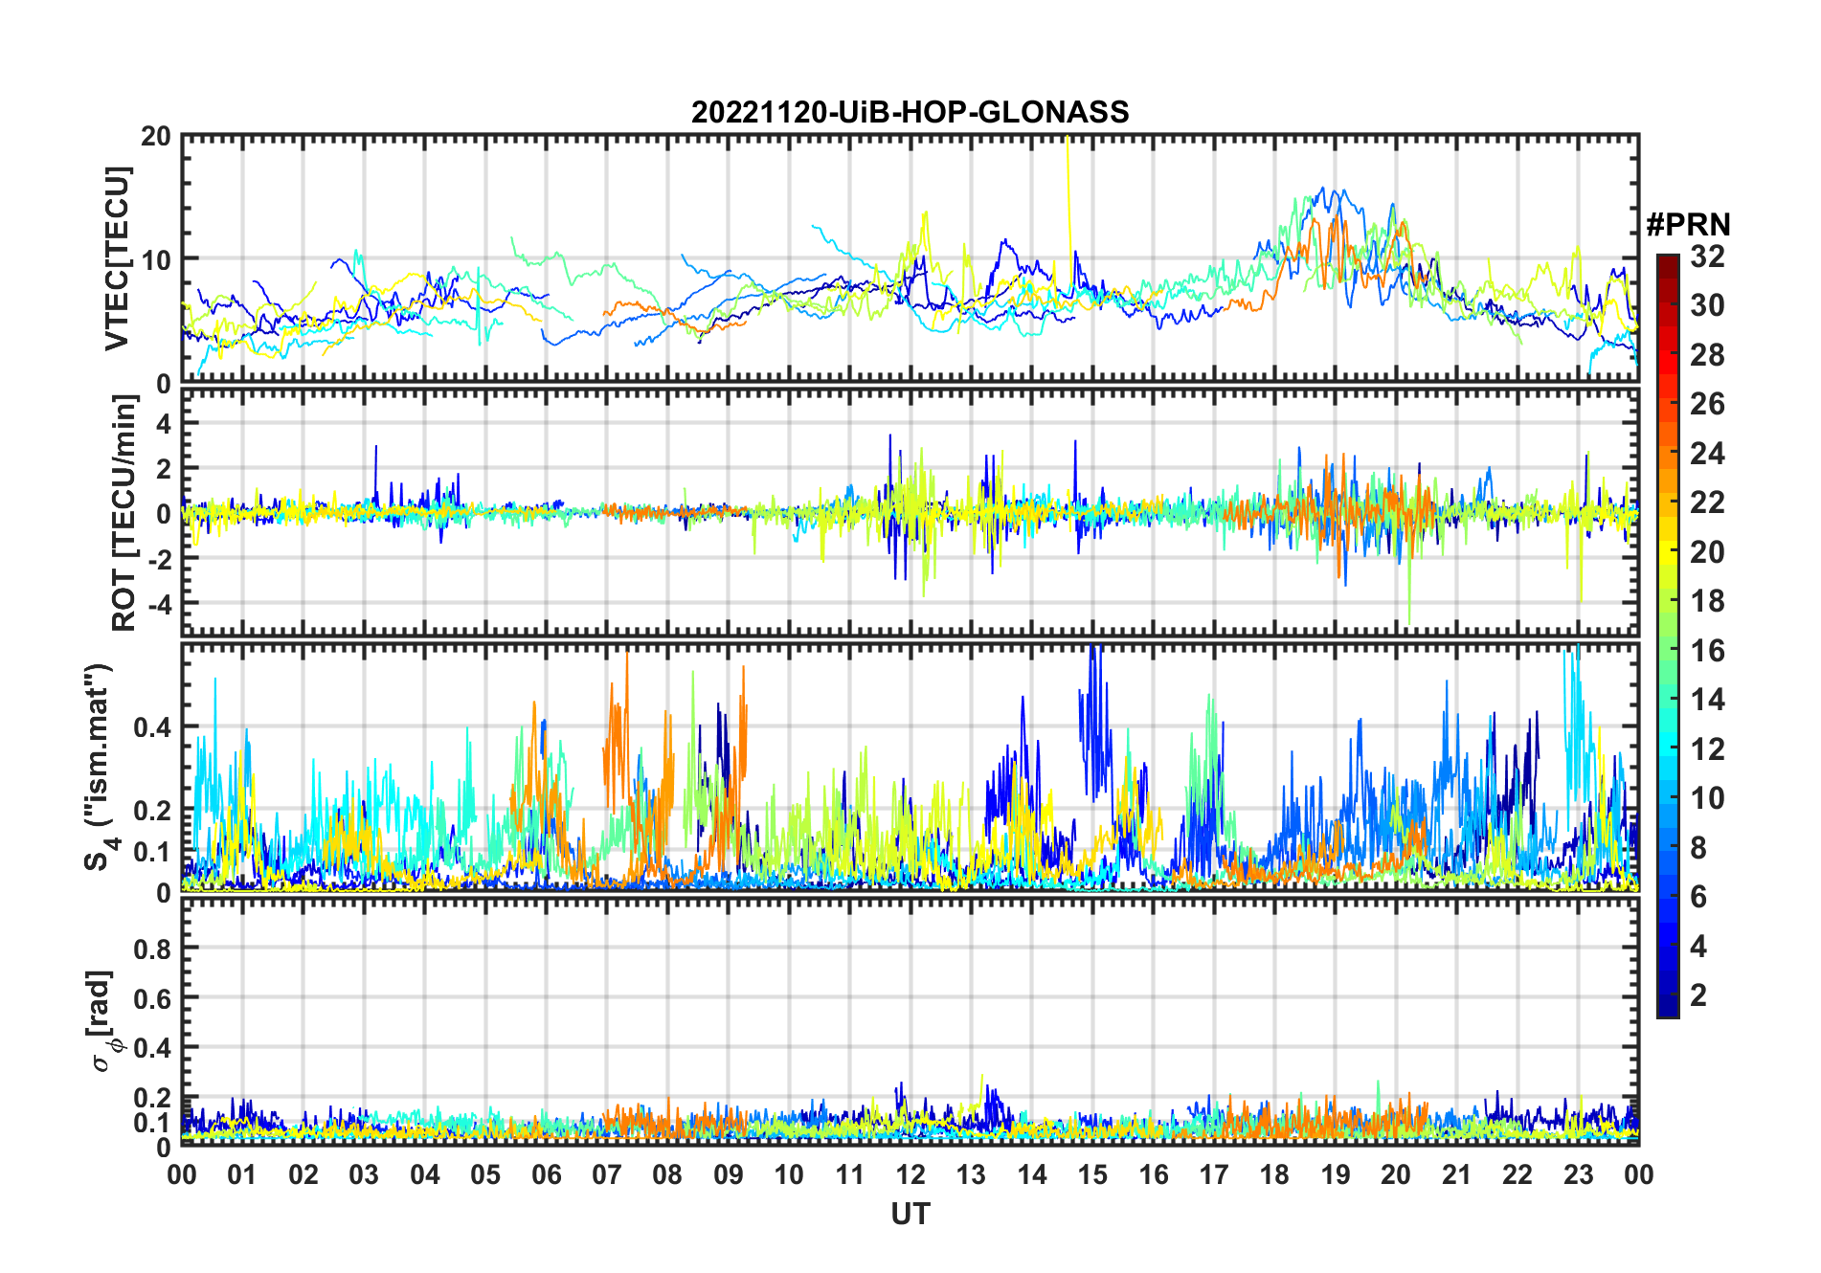Click the 17 hour tick on UT axis
The height and width of the screenshot is (1273, 1821).
(x=1214, y=1174)
